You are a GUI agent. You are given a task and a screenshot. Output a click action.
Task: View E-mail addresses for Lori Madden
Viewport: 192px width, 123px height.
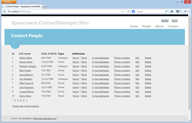click(100, 79)
